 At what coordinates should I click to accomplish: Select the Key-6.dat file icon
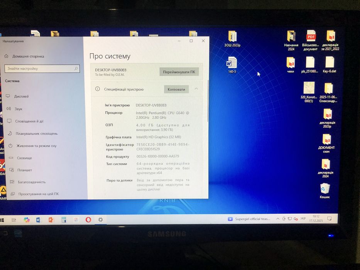point(330,65)
